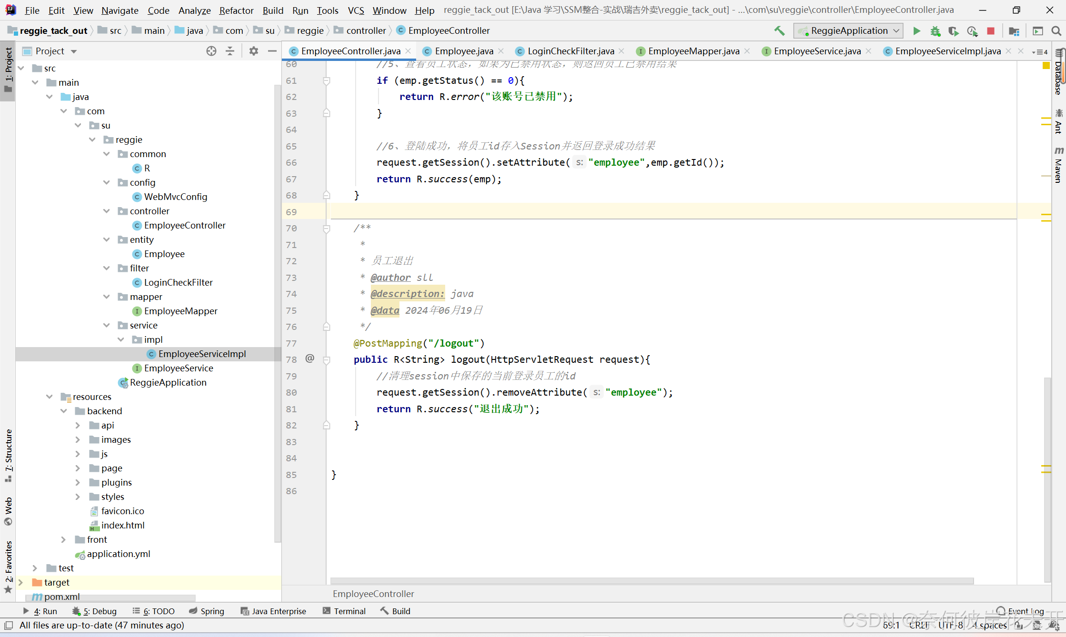The height and width of the screenshot is (637, 1066).
Task: Open Project panel settings gear
Action: (x=254, y=51)
